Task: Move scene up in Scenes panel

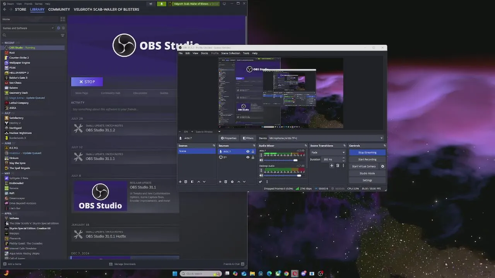Action: (x=199, y=182)
